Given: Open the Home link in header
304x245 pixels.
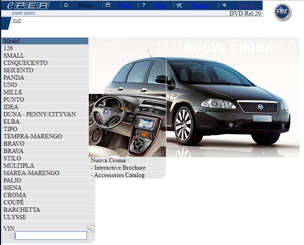Looking at the screenshot, I should [x=85, y=5].
